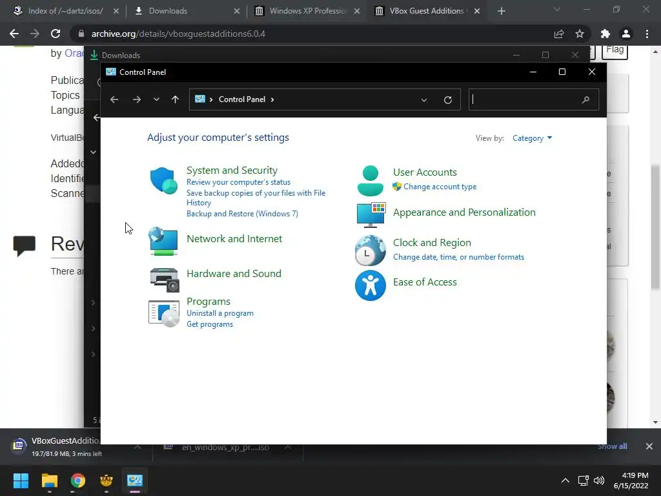Click the Chrome address bar URL
Image resolution: width=661 pixels, height=496 pixels.
(x=178, y=34)
